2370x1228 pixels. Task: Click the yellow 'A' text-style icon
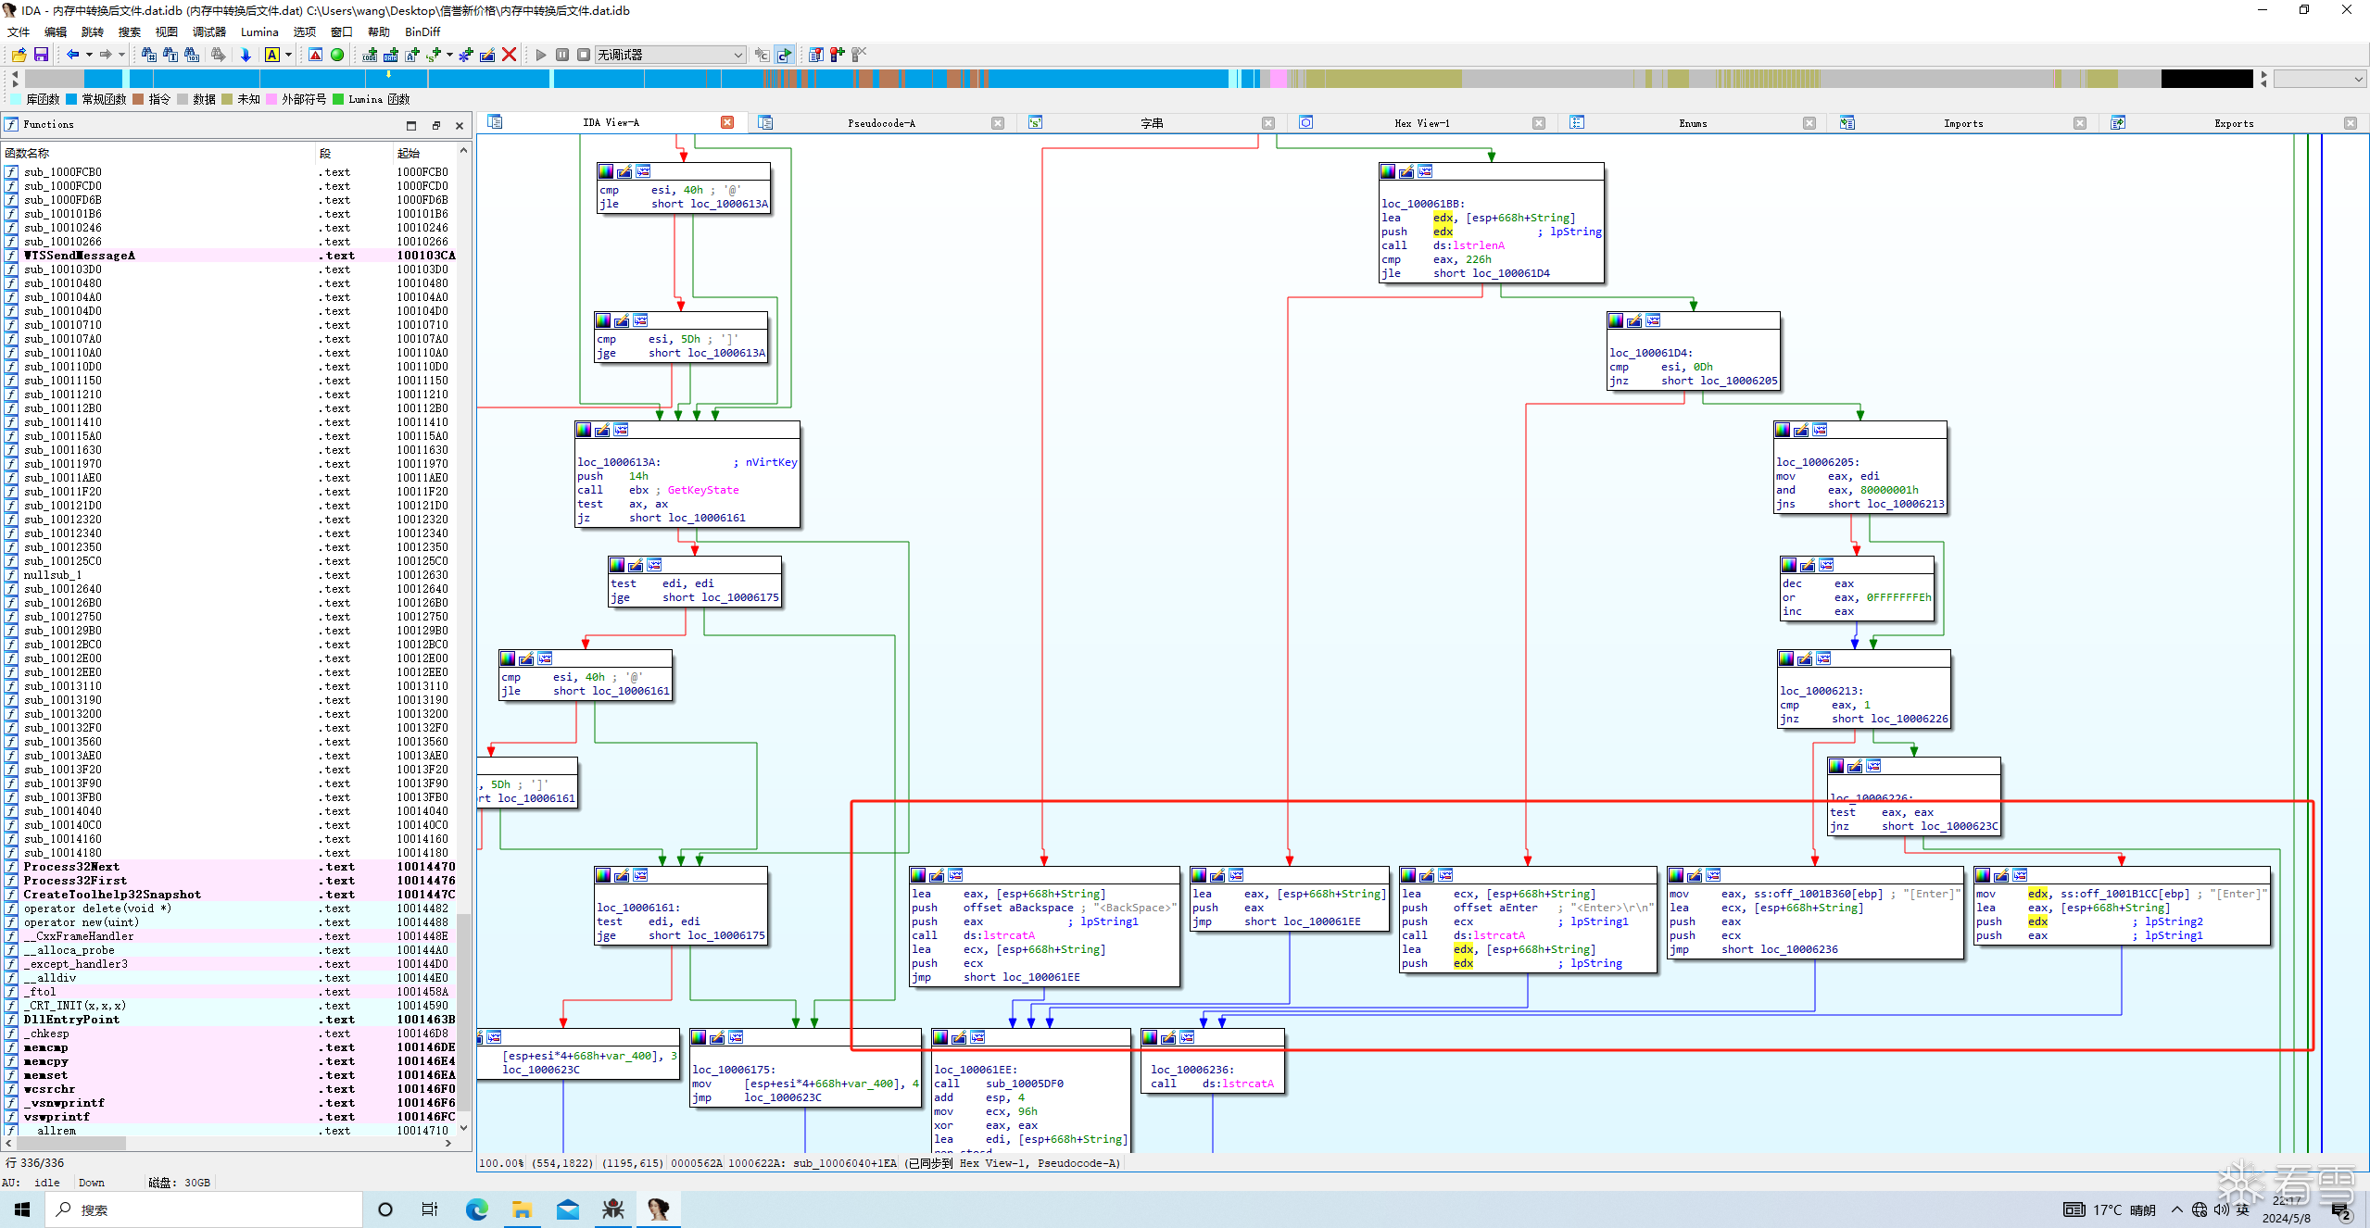[272, 55]
